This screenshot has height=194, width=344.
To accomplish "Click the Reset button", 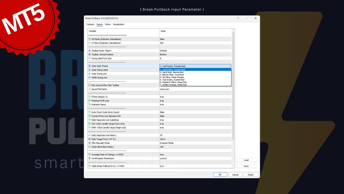I will coord(250,175).
